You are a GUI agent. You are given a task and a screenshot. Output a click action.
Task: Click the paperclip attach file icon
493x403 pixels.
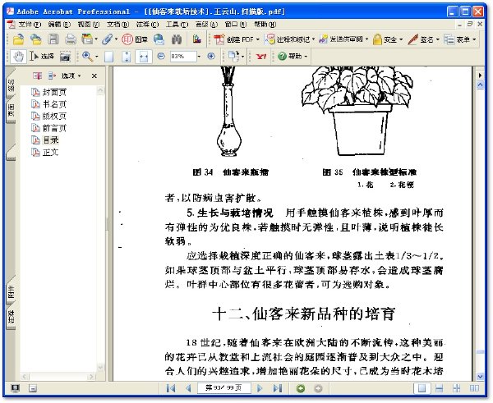[107, 39]
